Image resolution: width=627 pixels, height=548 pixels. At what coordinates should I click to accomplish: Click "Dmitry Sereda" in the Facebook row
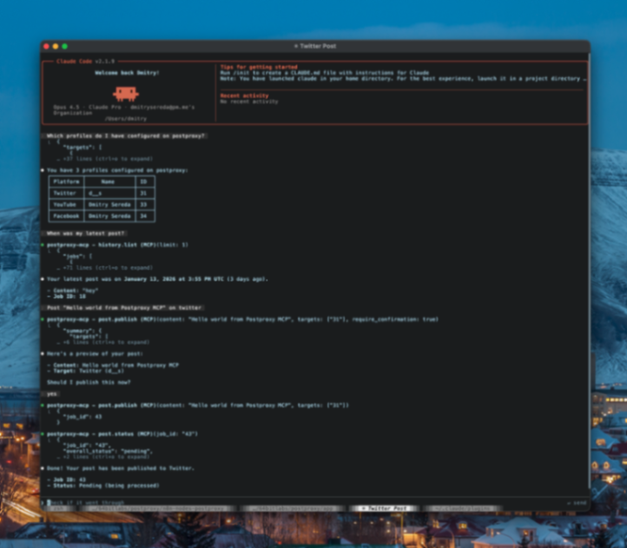[109, 216]
